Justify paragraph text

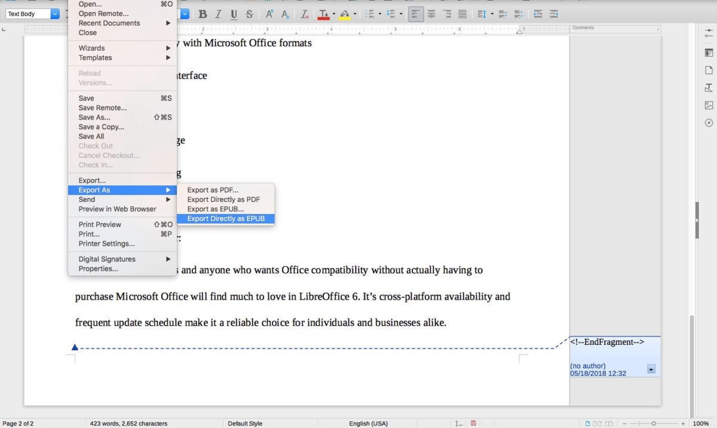coord(462,14)
